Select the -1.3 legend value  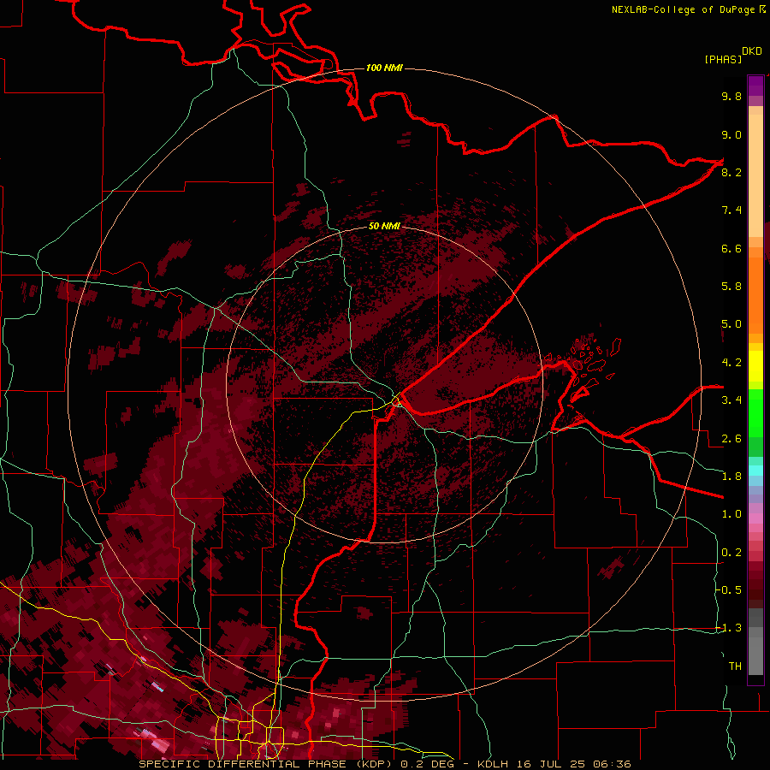pos(729,628)
